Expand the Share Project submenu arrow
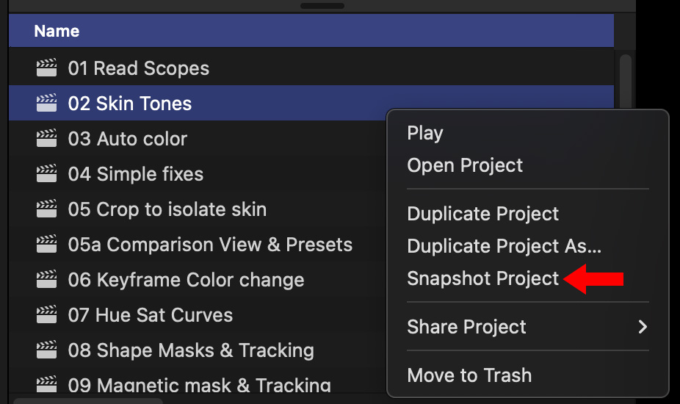The image size is (680, 404). [643, 327]
